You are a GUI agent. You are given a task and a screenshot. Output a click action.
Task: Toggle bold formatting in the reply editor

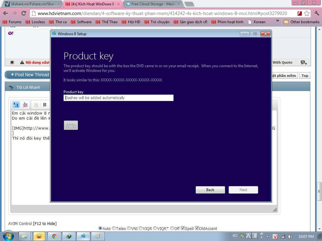point(45,105)
